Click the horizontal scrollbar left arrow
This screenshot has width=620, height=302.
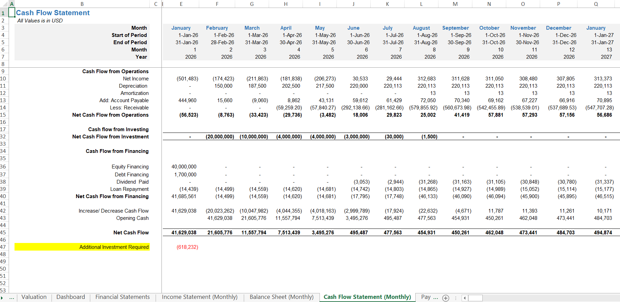465,298
